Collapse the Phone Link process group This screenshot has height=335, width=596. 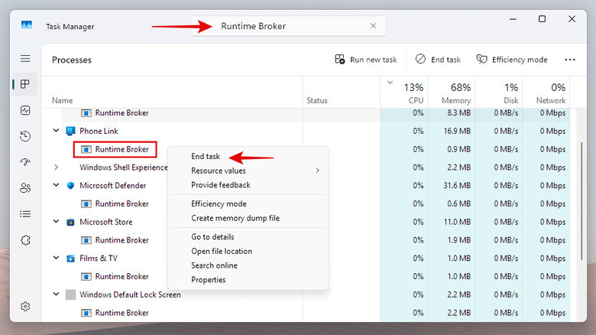click(x=56, y=131)
